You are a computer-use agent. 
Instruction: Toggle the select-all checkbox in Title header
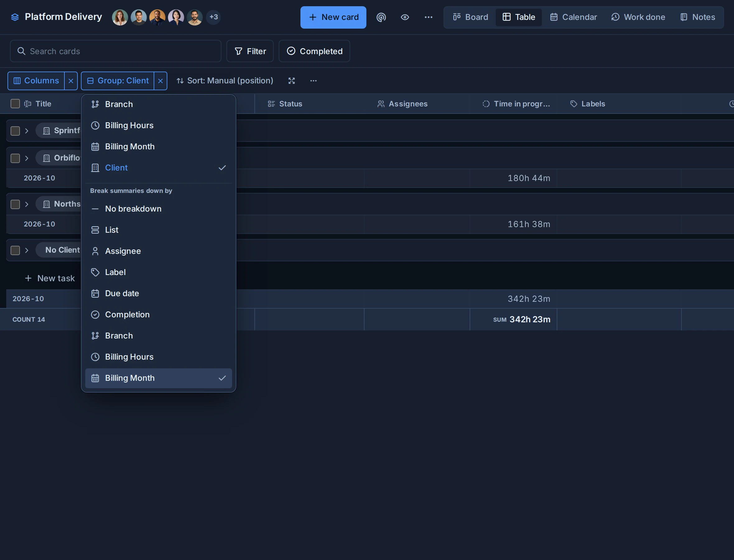(x=15, y=104)
